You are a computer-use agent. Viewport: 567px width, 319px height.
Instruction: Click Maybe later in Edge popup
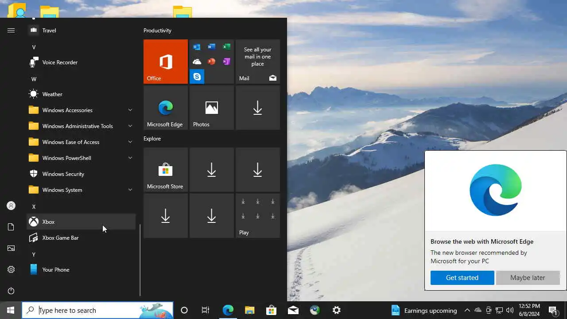528,278
